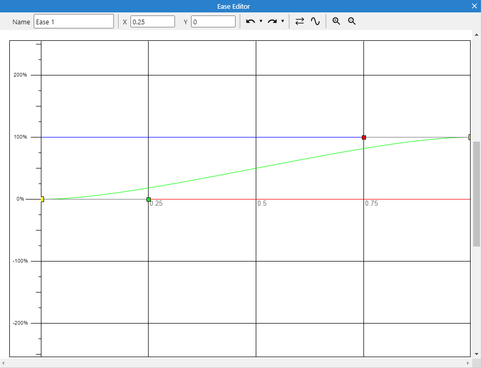This screenshot has height=368, width=482.
Task: Click the horizontal scrollbar right arrow
Action: coord(468,363)
